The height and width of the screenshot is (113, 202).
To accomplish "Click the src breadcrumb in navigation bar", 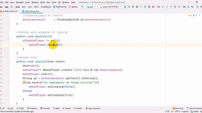I will pos(12,7).
